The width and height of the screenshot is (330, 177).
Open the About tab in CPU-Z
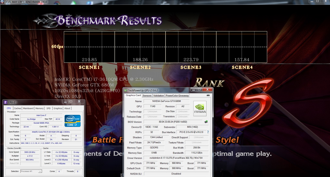(67, 108)
